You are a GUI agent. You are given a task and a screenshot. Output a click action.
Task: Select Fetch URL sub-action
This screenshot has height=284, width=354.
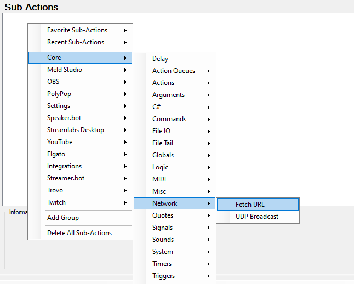point(250,205)
